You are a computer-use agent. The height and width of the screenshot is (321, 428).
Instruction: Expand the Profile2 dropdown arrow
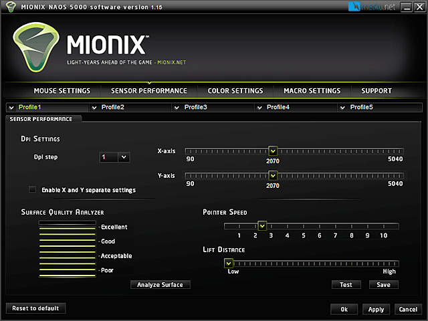94,108
